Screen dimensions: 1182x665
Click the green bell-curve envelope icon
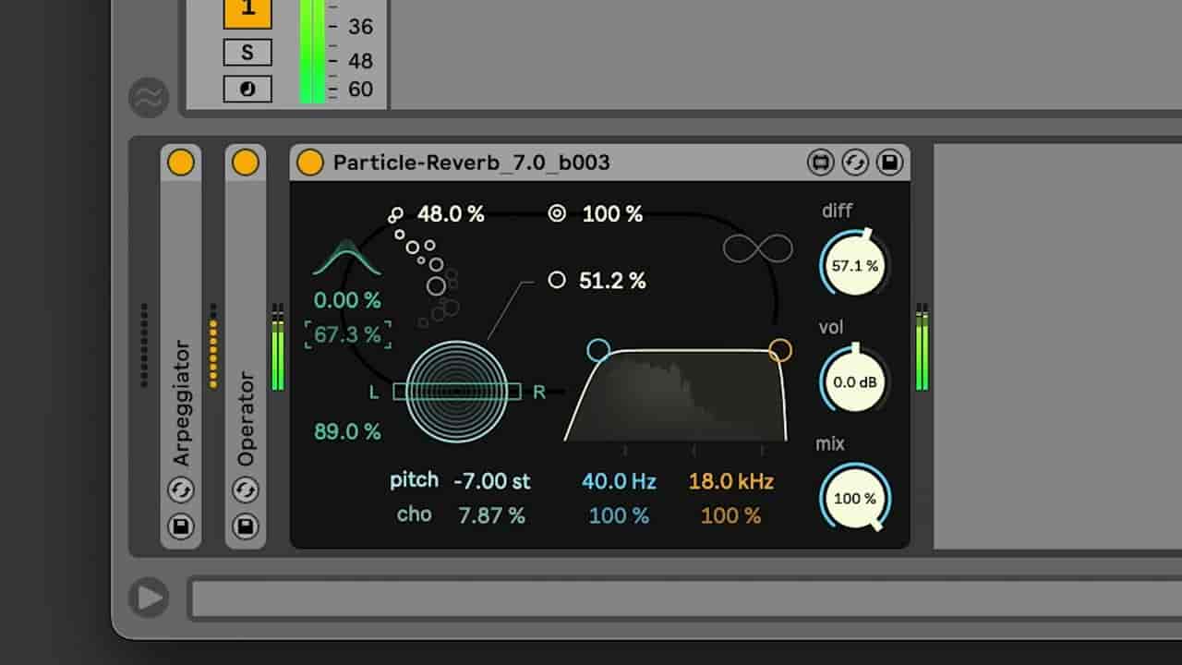click(x=347, y=258)
